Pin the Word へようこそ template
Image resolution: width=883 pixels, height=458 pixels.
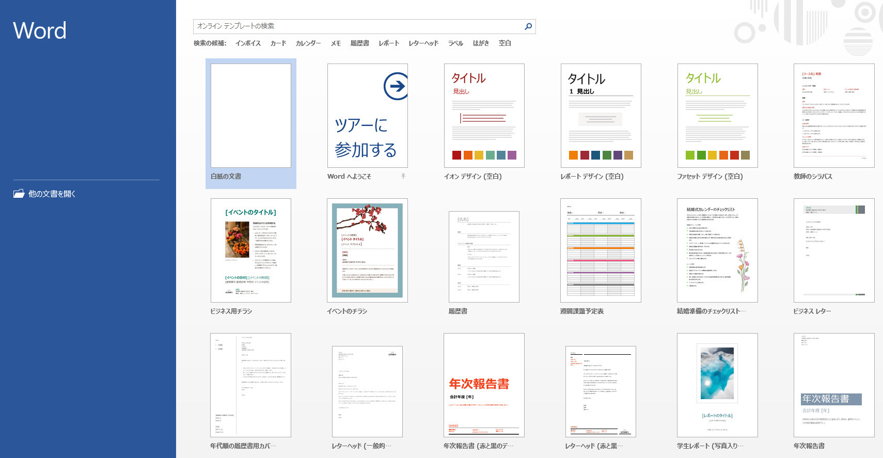(403, 176)
